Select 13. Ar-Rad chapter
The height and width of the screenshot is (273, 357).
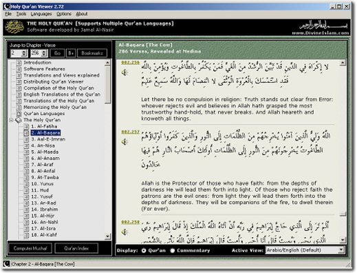point(43,203)
